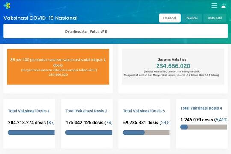Click the Pukul: WIB text

(98, 31)
